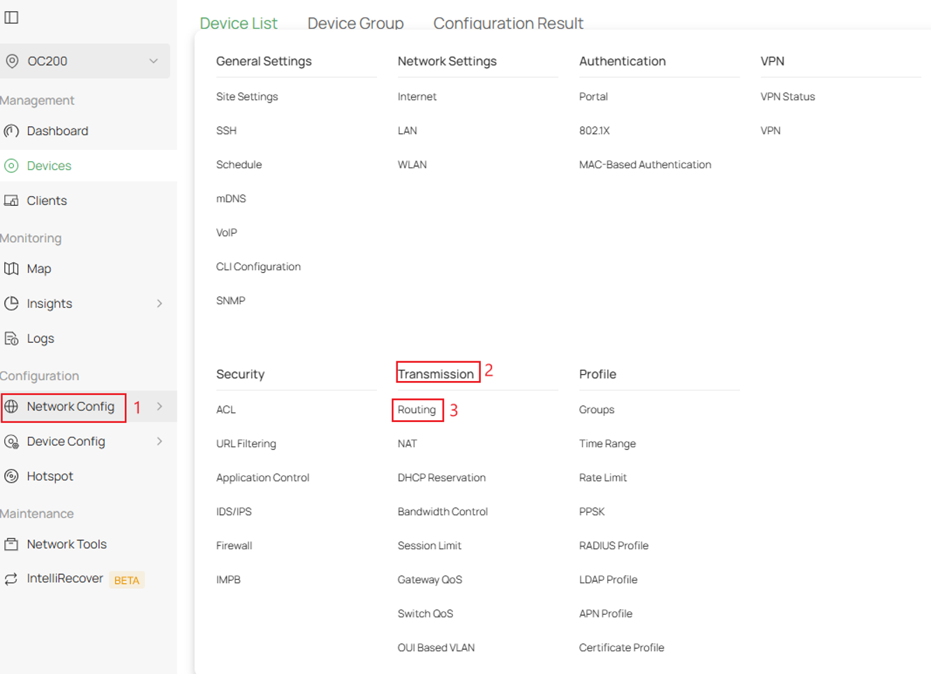Open Bandwidth Control settings

pos(442,511)
